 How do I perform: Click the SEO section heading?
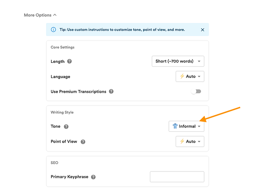tap(54, 162)
